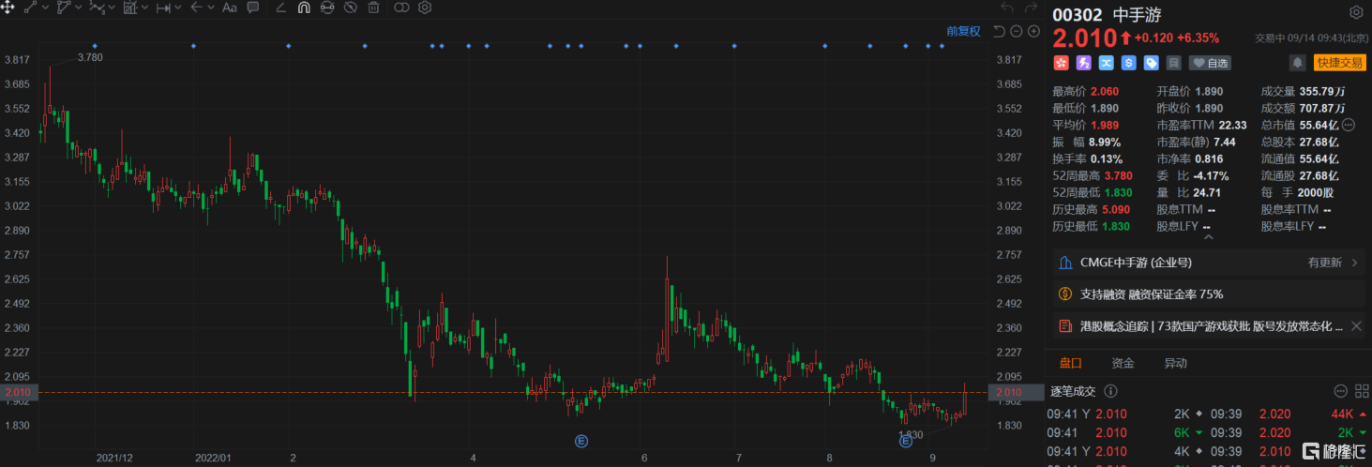Viewport: 1372px width, 467px height.
Task: Select the Fibonacci/Gann box tool
Action: click(x=130, y=8)
